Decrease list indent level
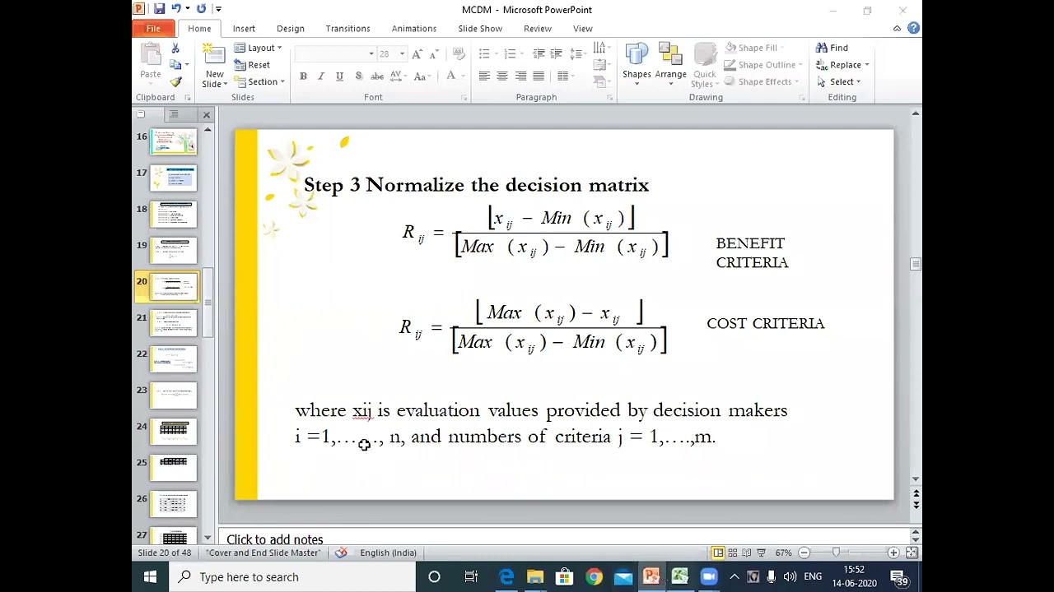The image size is (1054, 592). (539, 54)
